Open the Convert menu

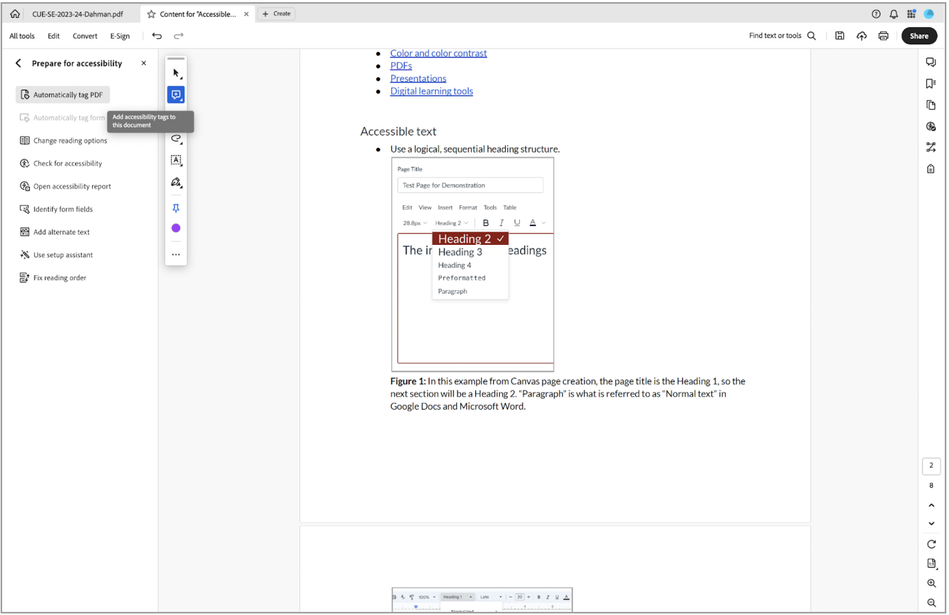[x=85, y=36]
